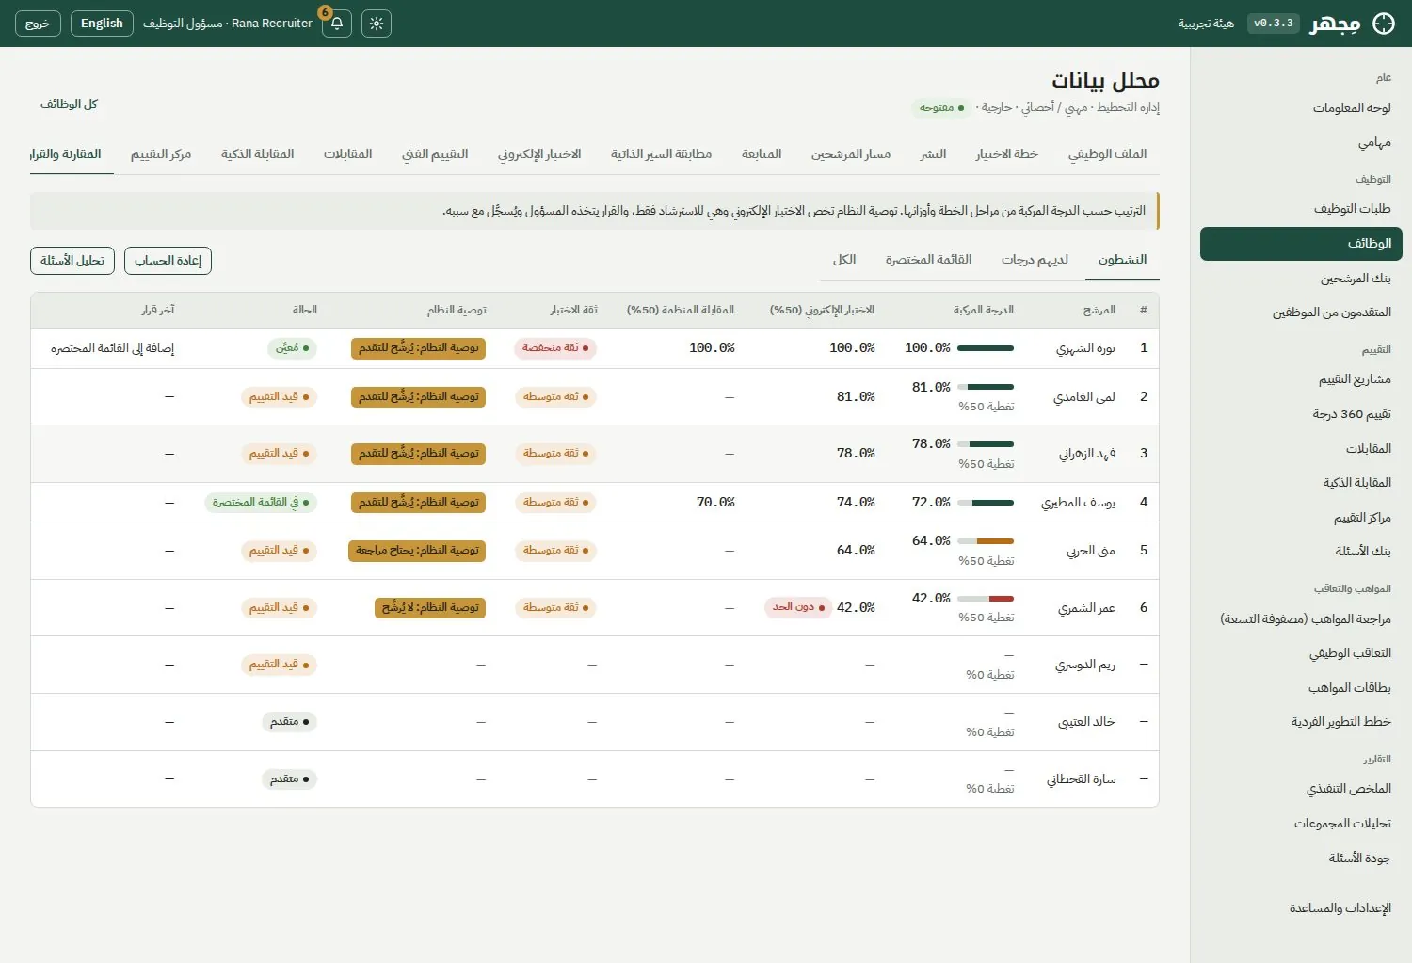Viewport: 1412px width, 963px height.
Task: Switch to the مطابقة السير الذاتية tab
Action: click(661, 154)
